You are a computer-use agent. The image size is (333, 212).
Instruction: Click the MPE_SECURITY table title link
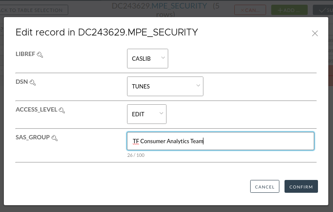[x=179, y=6]
